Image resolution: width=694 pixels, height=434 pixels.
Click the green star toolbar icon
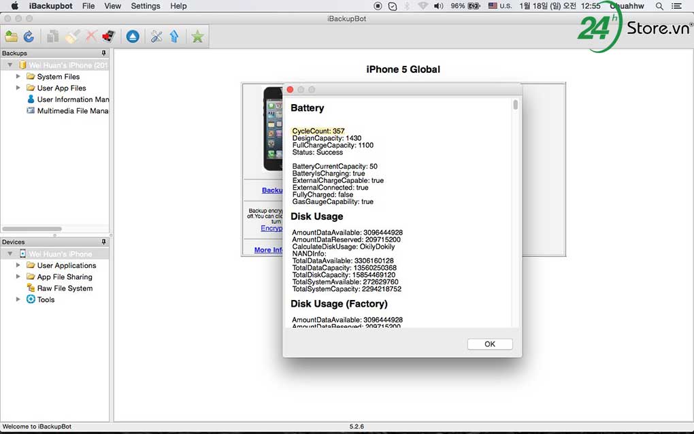click(197, 37)
